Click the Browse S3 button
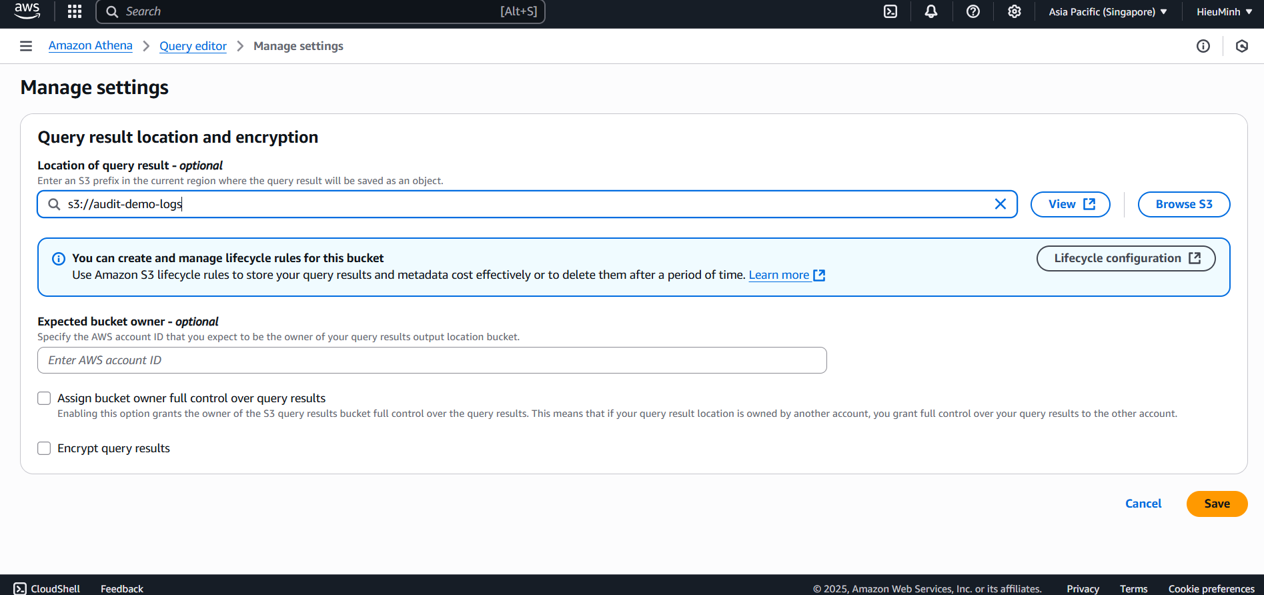 point(1184,204)
